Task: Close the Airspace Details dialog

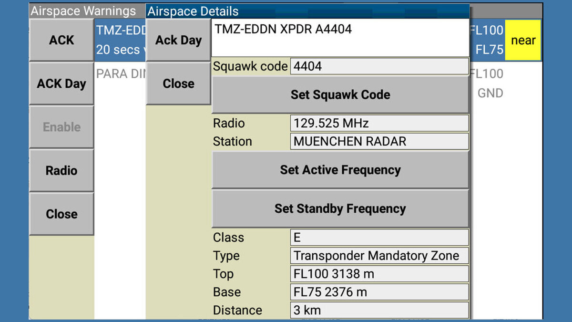Action: coord(178,83)
